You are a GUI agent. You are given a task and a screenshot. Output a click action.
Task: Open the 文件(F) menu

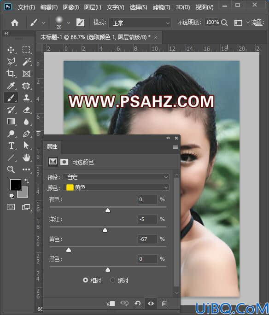tap(26, 7)
